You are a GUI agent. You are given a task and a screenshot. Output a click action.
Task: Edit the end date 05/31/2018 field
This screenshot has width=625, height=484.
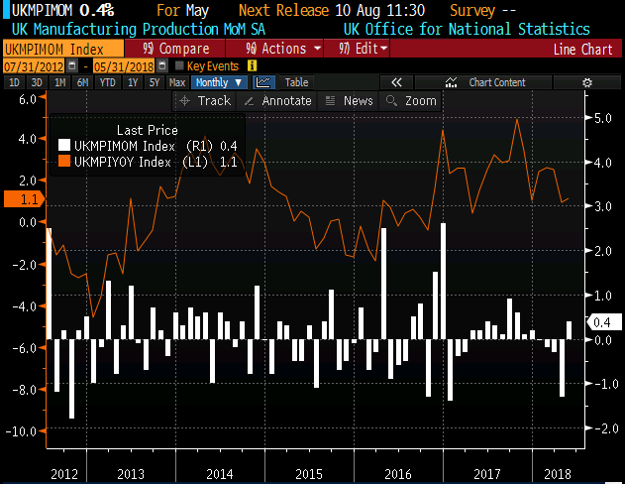click(124, 65)
